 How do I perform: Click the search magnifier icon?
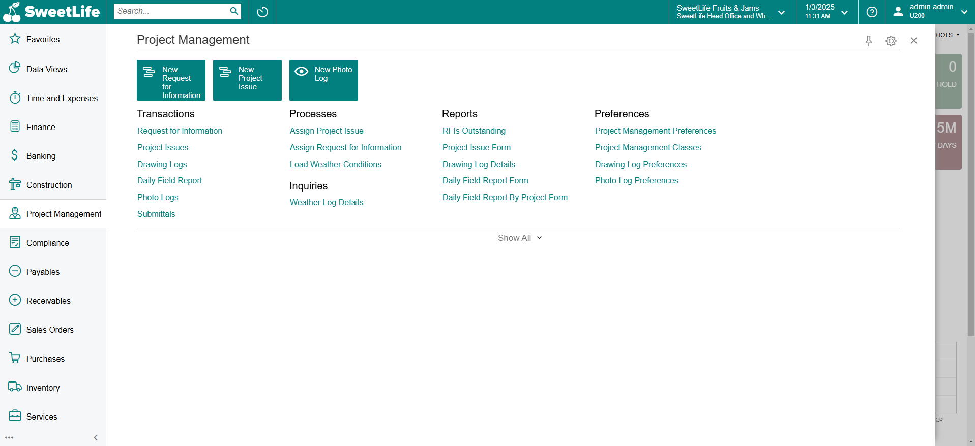click(234, 11)
